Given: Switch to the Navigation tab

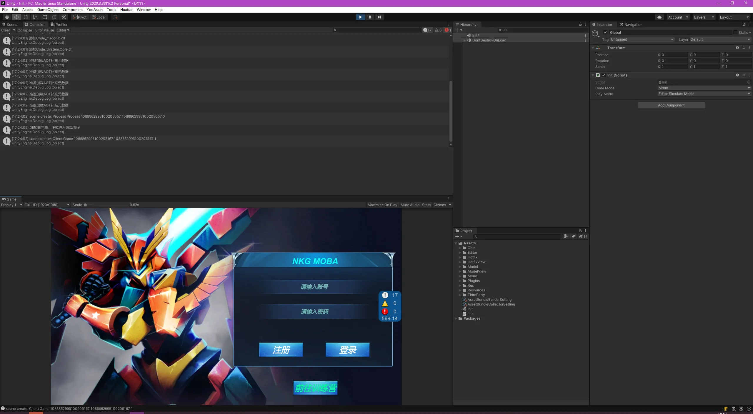Looking at the screenshot, I should (631, 24).
